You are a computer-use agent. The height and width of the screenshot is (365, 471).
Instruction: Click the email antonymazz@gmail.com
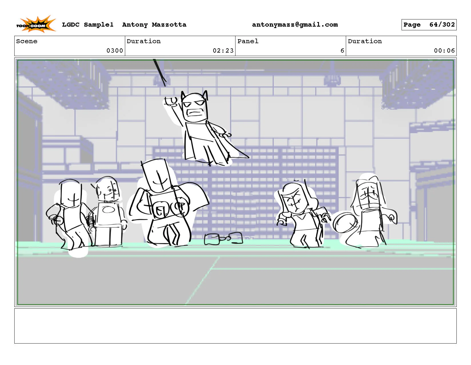click(x=295, y=25)
